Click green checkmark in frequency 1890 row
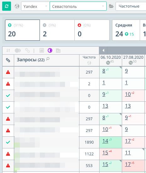The width and height of the screenshot is (146, 173). 8,142
